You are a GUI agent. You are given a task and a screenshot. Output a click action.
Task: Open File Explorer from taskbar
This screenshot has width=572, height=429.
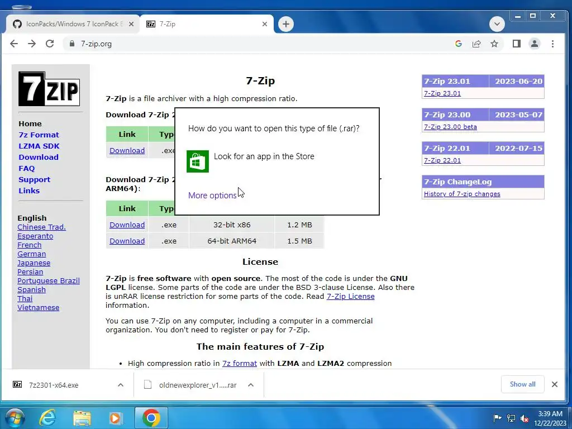[x=82, y=418]
